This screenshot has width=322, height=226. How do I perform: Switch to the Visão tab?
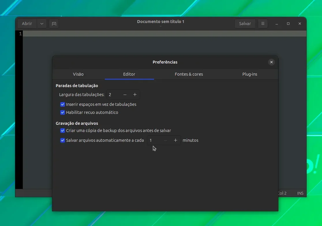[78, 74]
